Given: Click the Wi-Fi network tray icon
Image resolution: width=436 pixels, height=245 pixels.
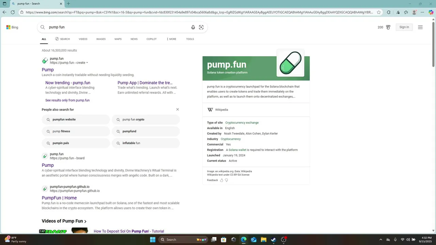Looking at the screenshot, I should point(403,240).
